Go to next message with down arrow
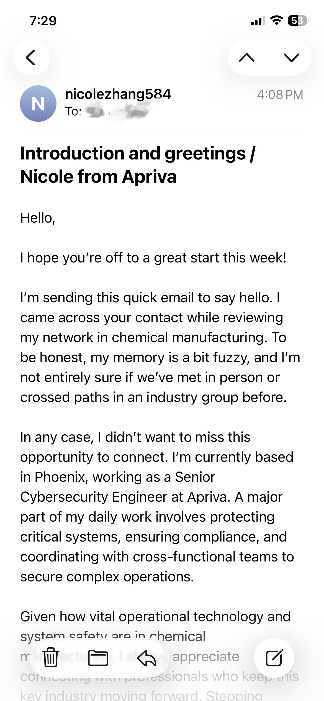The image size is (324, 701). [292, 58]
